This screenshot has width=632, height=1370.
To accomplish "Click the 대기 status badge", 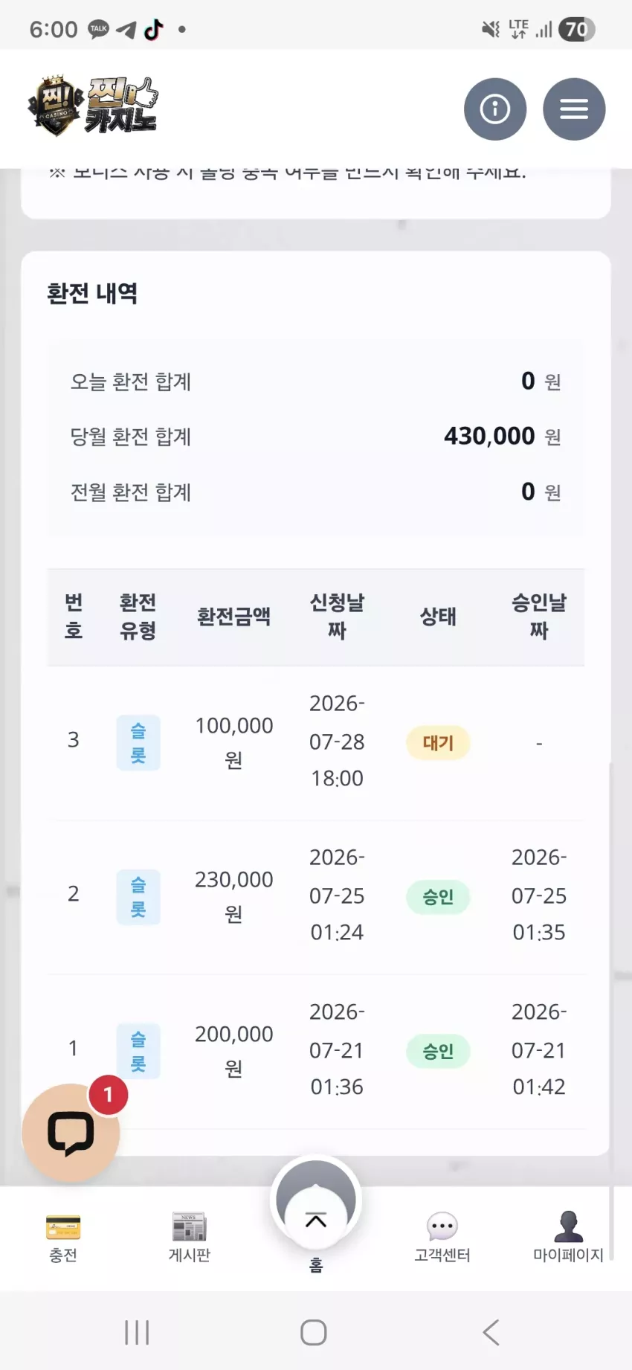I will pos(438,743).
